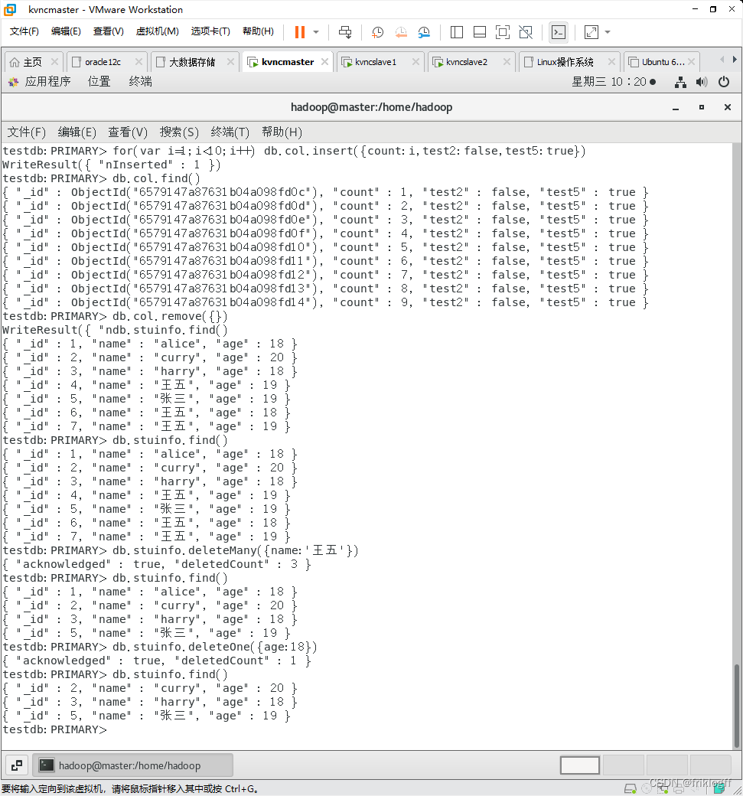The height and width of the screenshot is (796, 743).
Task: Click the network icon in the guest panel
Action: pyautogui.click(x=680, y=82)
